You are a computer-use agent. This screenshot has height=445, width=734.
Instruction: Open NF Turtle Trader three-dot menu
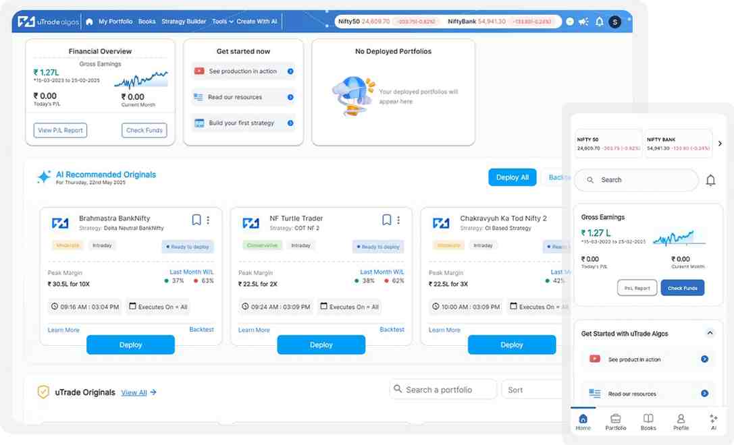[398, 220]
